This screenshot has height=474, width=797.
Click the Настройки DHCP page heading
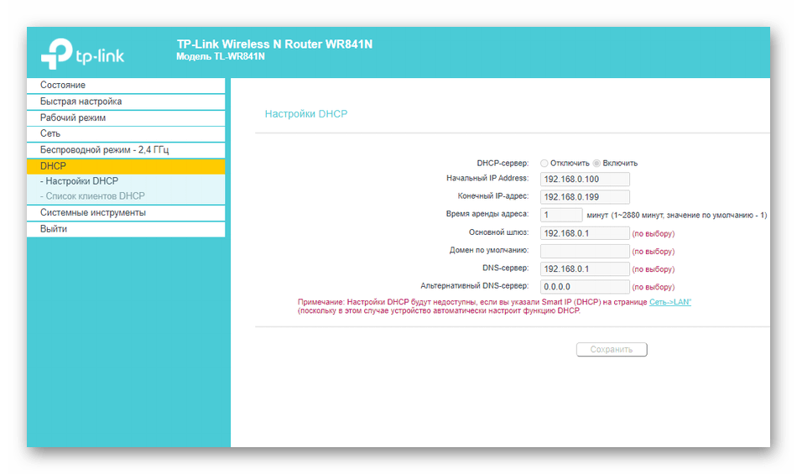306,114
